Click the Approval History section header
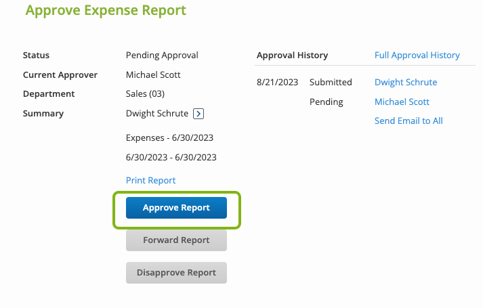Image resolution: width=483 pixels, height=308 pixels. point(292,56)
